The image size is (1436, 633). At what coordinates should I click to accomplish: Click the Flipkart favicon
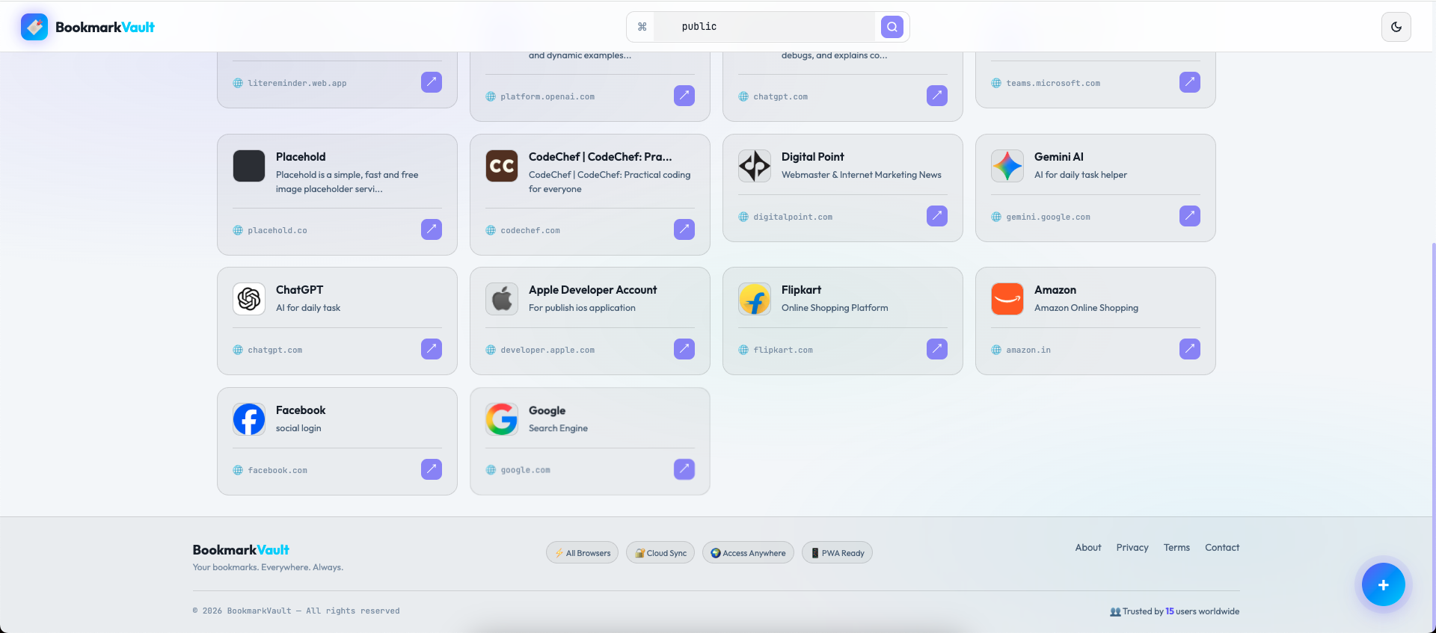click(755, 299)
